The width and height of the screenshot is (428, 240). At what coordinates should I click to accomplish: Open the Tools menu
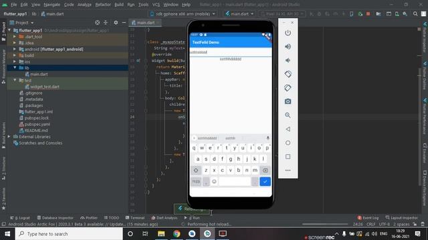(143, 5)
